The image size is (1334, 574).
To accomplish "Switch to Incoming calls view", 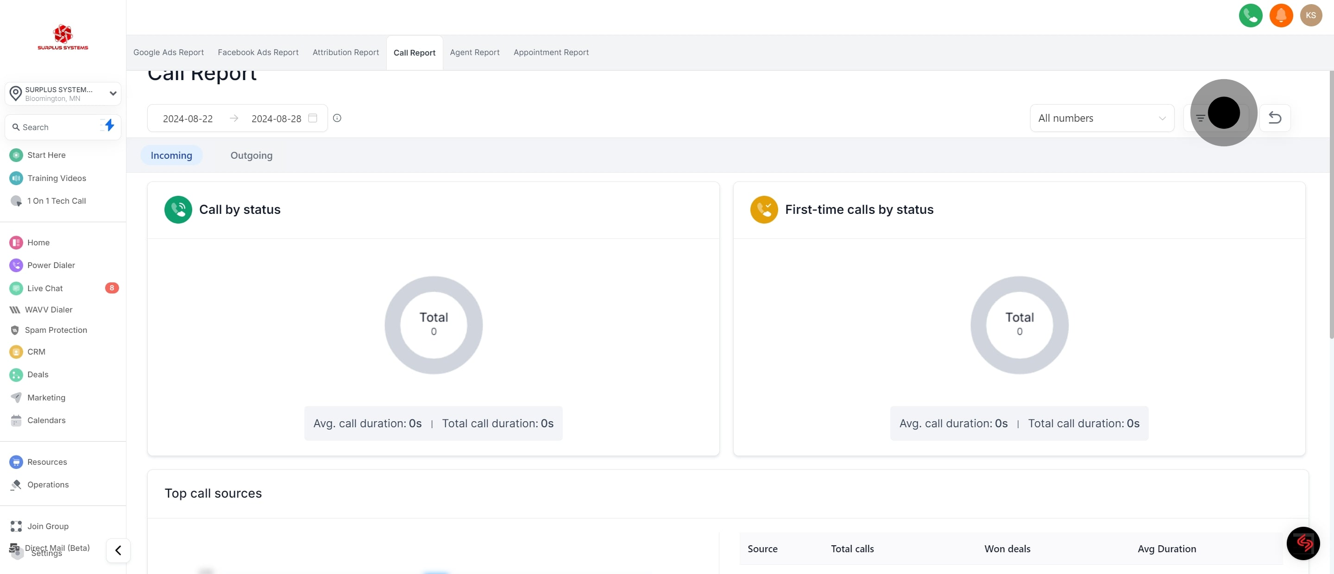I will pyautogui.click(x=171, y=155).
